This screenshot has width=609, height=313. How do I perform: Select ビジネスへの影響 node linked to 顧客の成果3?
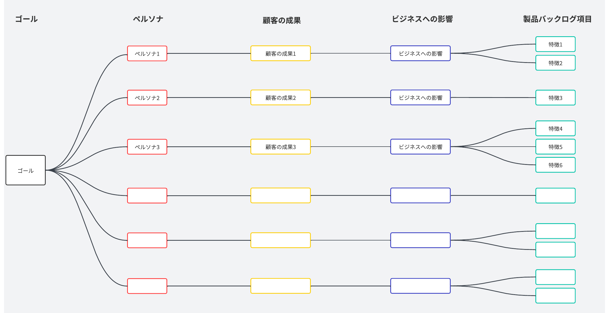pyautogui.click(x=420, y=147)
